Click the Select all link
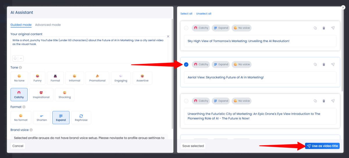 point(186,14)
